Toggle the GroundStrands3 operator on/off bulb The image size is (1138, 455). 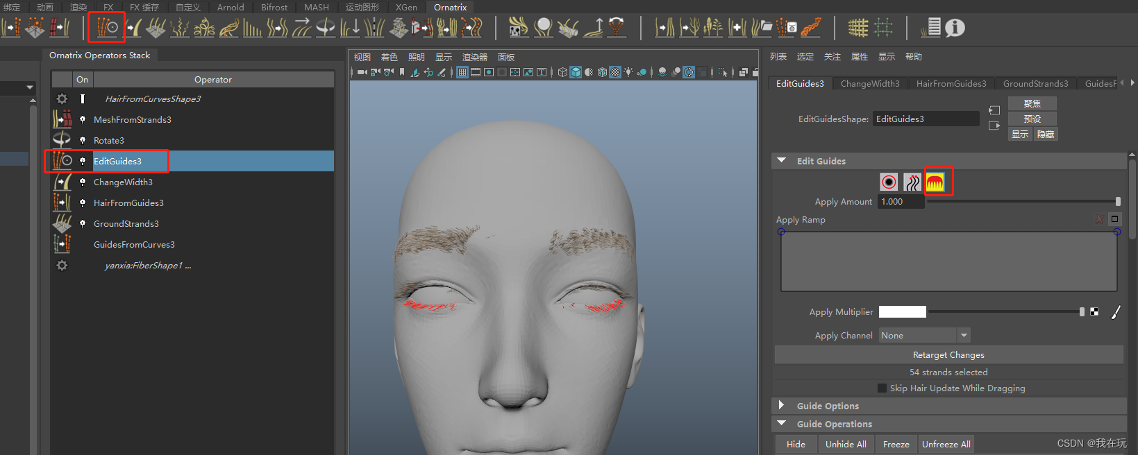(x=83, y=224)
